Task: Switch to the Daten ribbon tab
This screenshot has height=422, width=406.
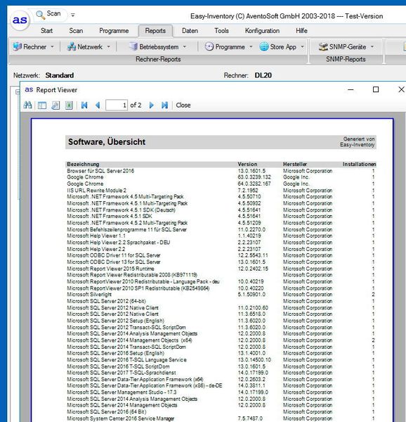Action: [190, 31]
